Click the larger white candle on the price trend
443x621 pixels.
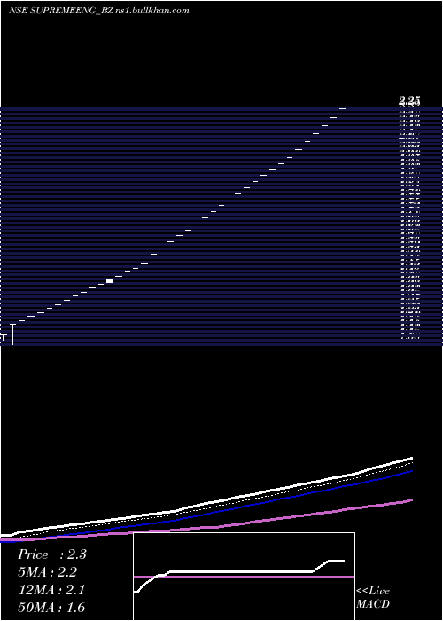110,281
